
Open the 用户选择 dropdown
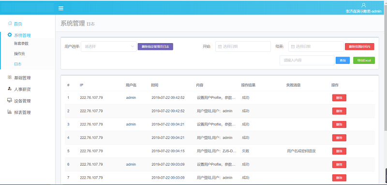click(109, 46)
